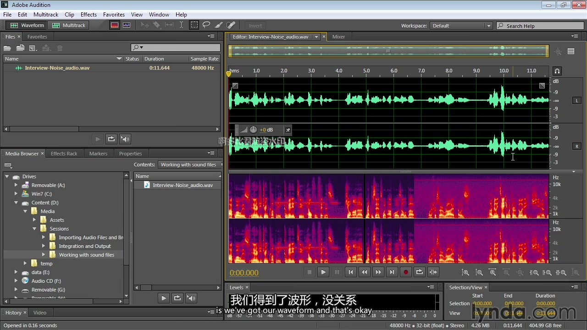587x330 pixels.
Task: Zoom out amplitude
Action: coord(479,272)
